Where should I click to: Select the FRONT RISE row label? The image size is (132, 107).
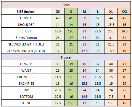26,77
